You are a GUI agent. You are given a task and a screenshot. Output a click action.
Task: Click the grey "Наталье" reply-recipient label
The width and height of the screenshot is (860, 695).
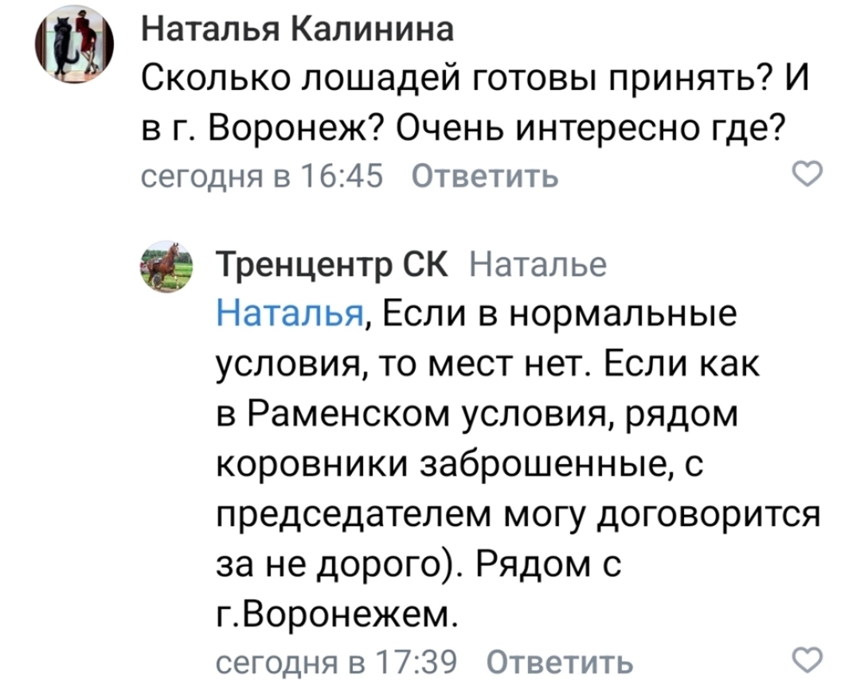click(537, 264)
